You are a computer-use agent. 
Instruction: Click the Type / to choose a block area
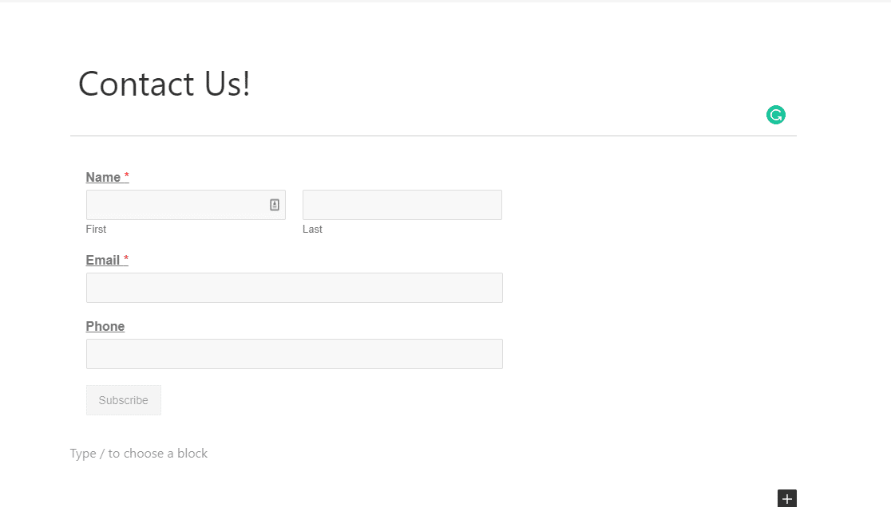139,453
